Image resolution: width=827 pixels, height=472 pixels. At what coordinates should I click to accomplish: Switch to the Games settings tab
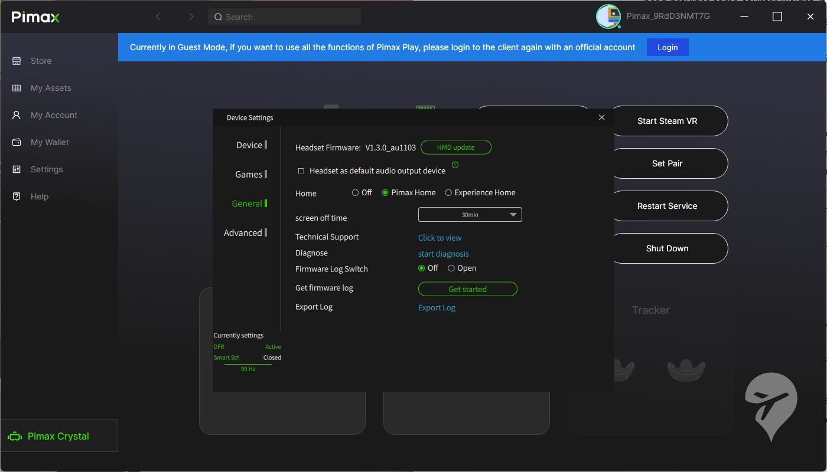pyautogui.click(x=249, y=174)
